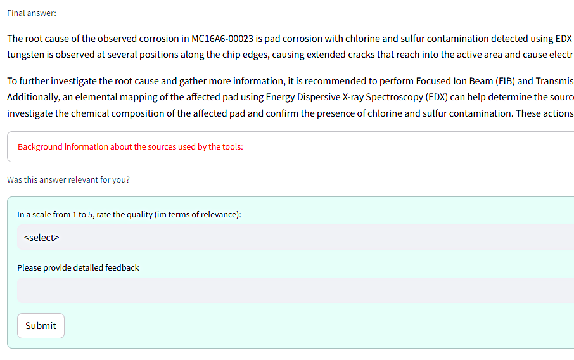574x360 pixels.
Task: Click the "Final answer:" heading text
Action: pyautogui.click(x=32, y=13)
